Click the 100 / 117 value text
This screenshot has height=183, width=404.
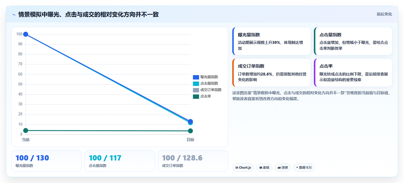[105, 158]
